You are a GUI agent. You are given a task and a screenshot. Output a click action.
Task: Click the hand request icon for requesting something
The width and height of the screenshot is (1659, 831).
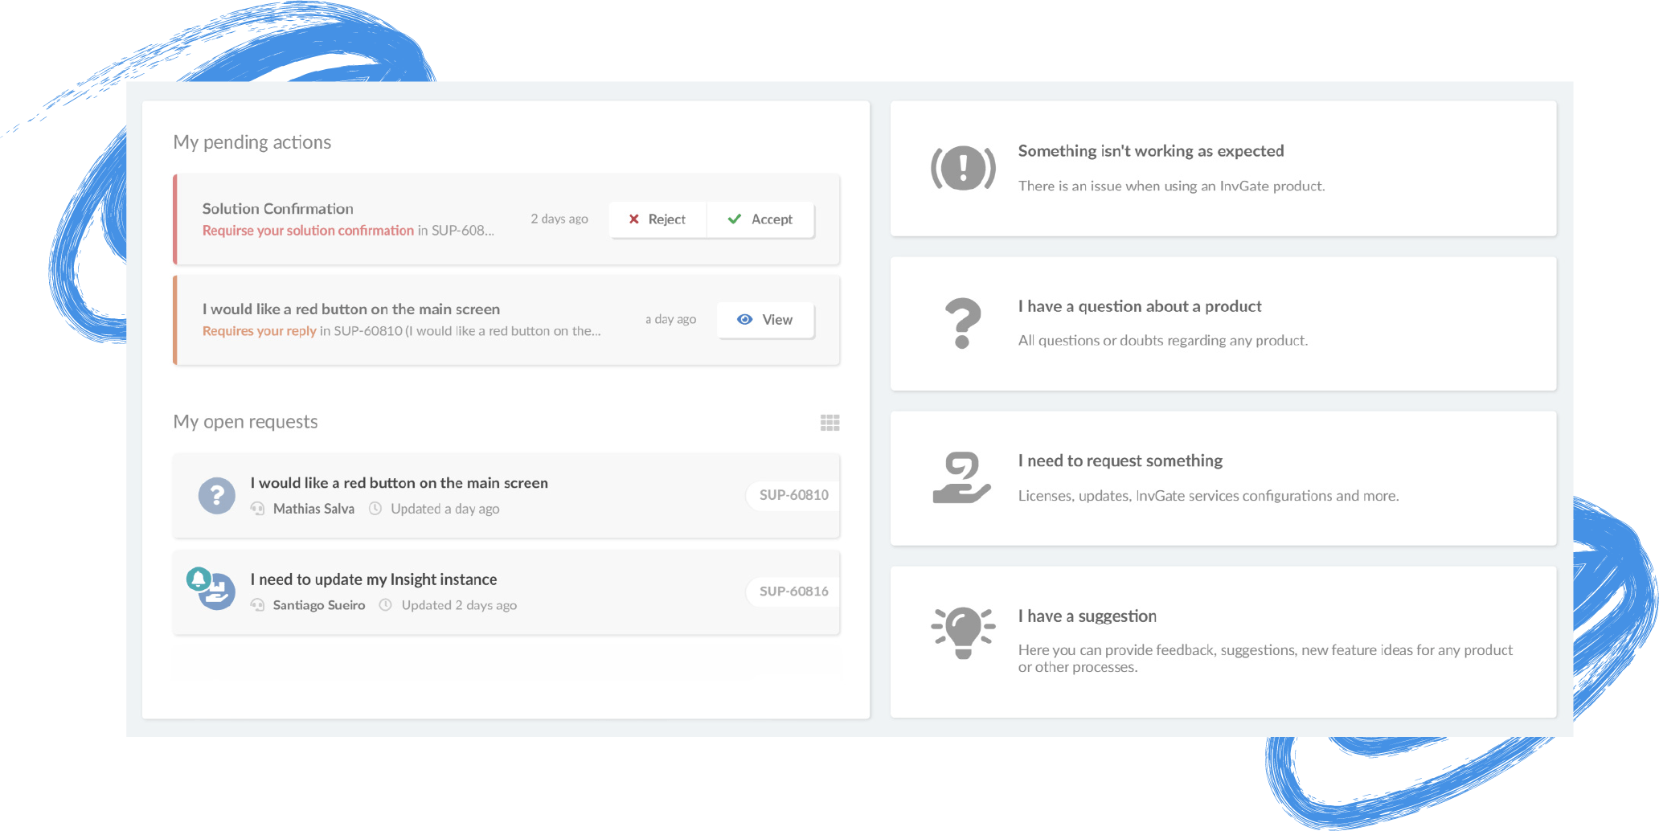click(962, 477)
